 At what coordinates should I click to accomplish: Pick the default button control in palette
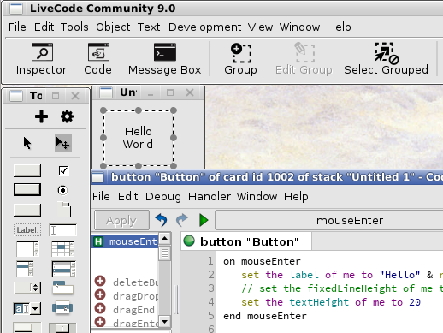pos(27,190)
